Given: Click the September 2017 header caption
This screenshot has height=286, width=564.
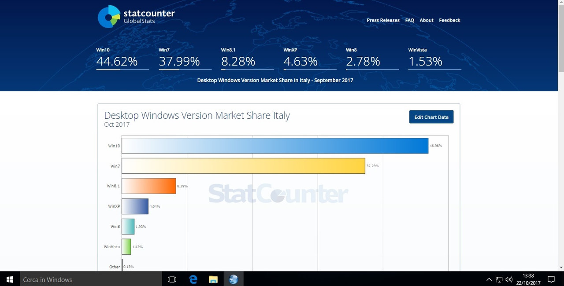Looking at the screenshot, I should (275, 81).
